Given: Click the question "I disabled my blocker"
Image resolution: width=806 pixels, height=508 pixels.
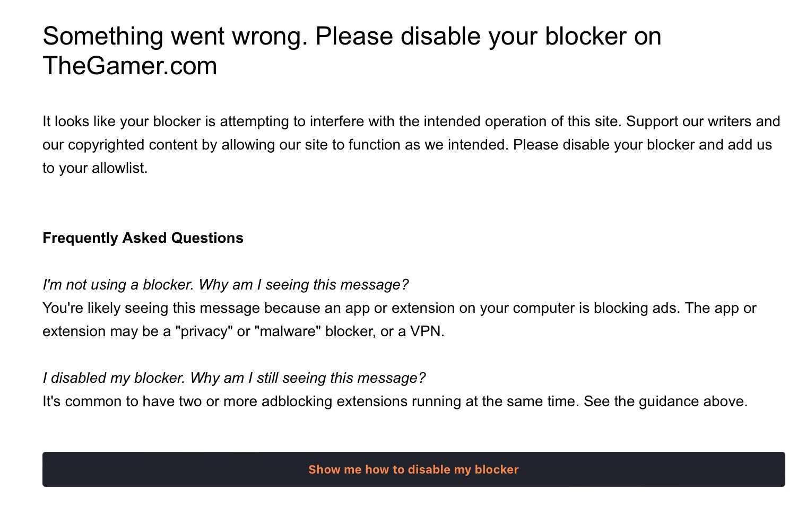Looking at the screenshot, I should click(x=114, y=378).
